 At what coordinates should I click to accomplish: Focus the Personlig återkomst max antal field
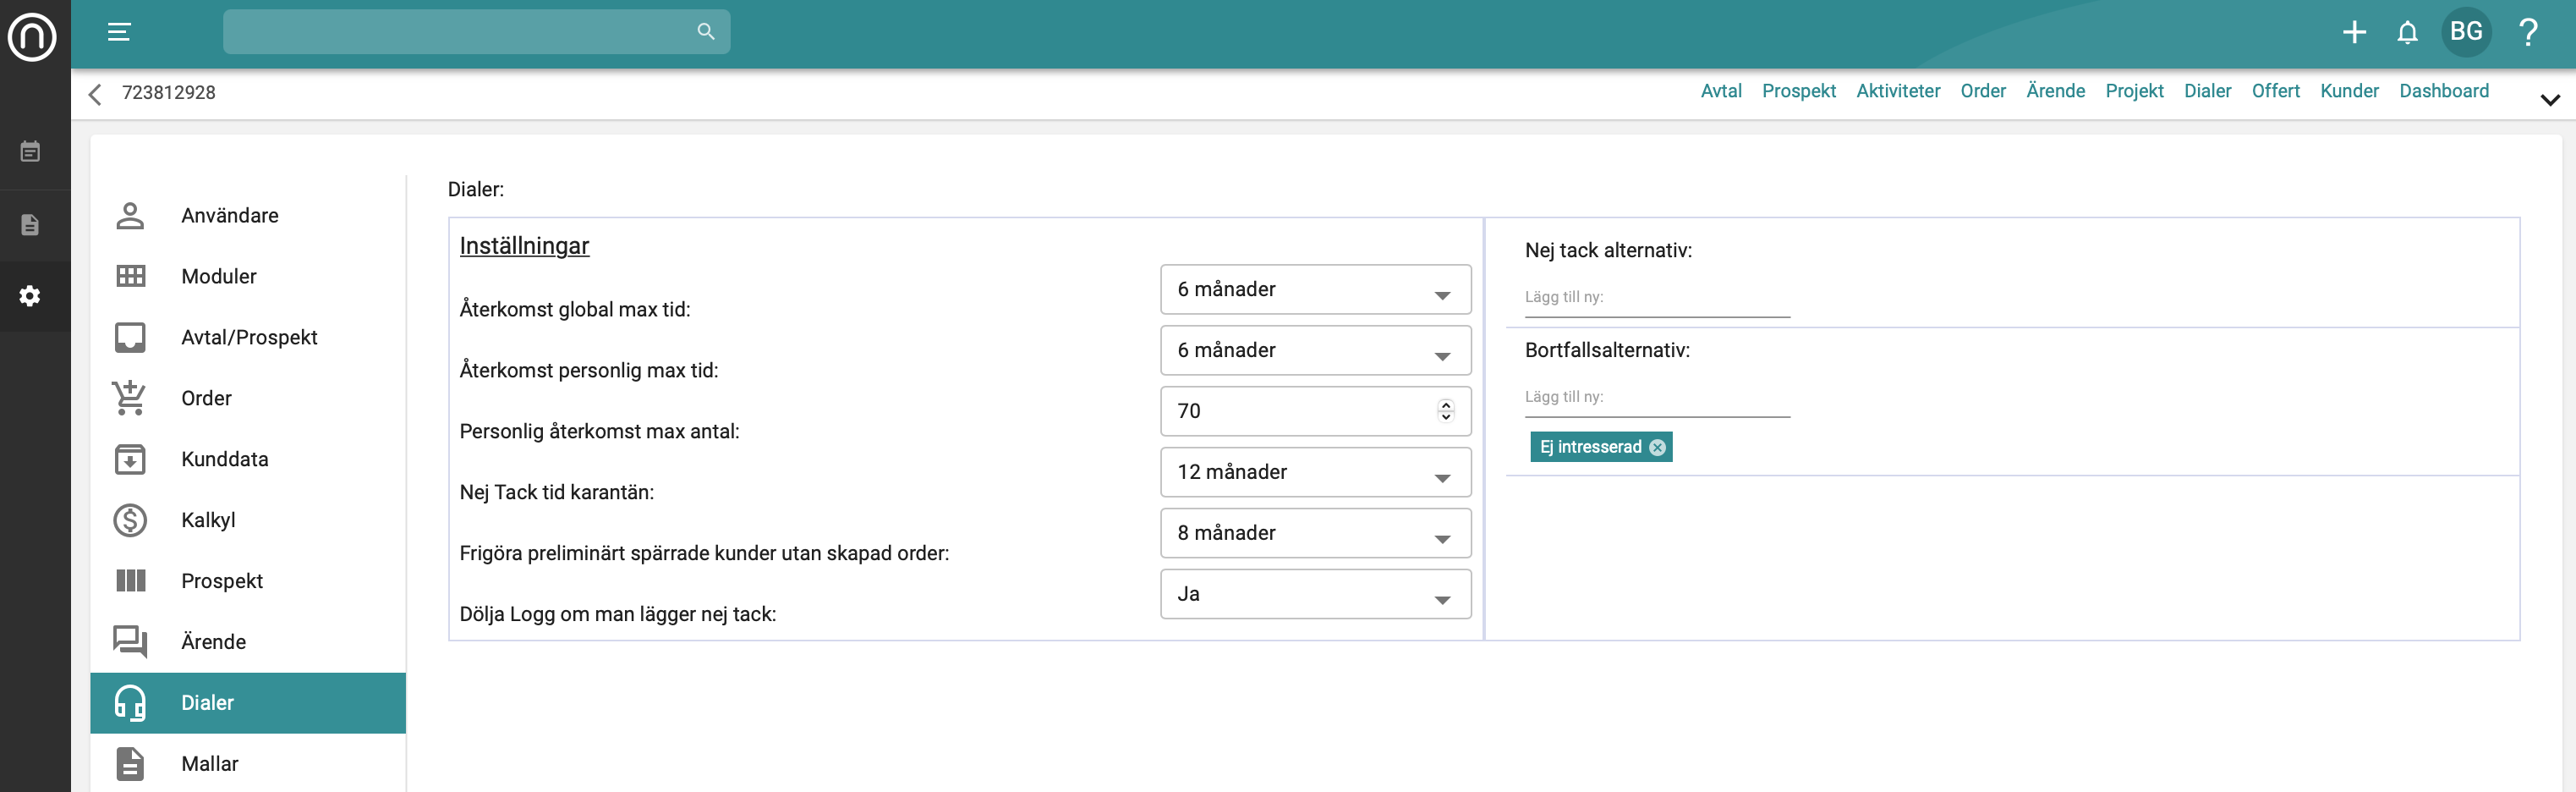pos(1315,412)
